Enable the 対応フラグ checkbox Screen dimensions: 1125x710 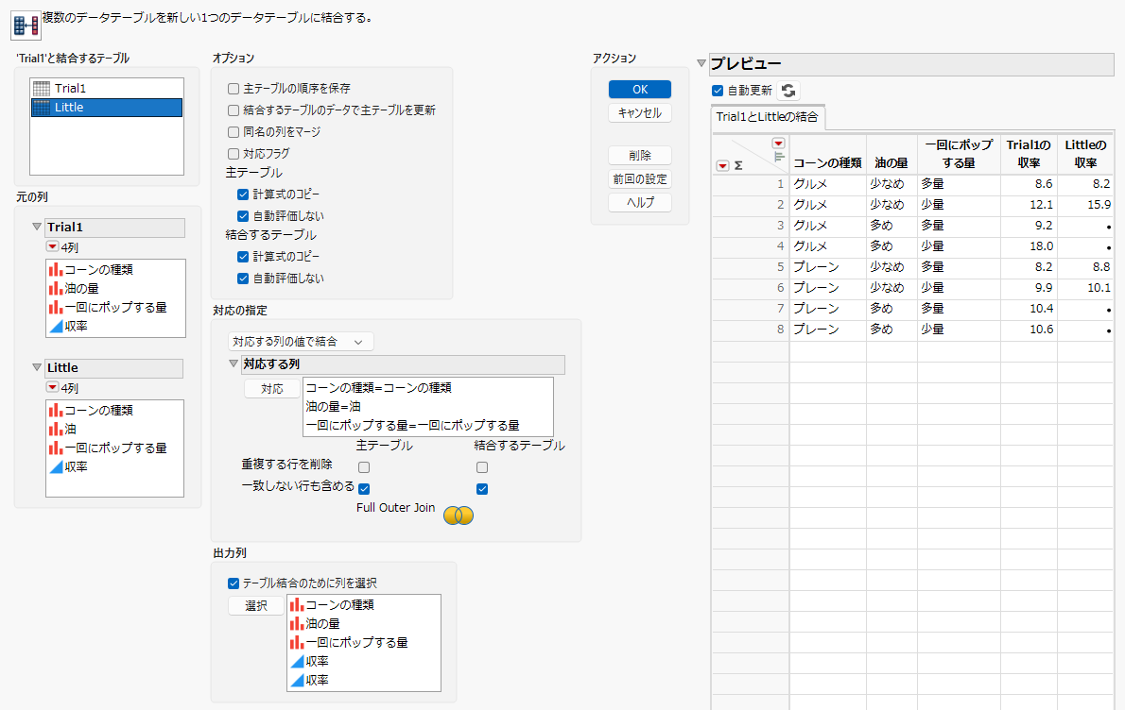[x=234, y=153]
